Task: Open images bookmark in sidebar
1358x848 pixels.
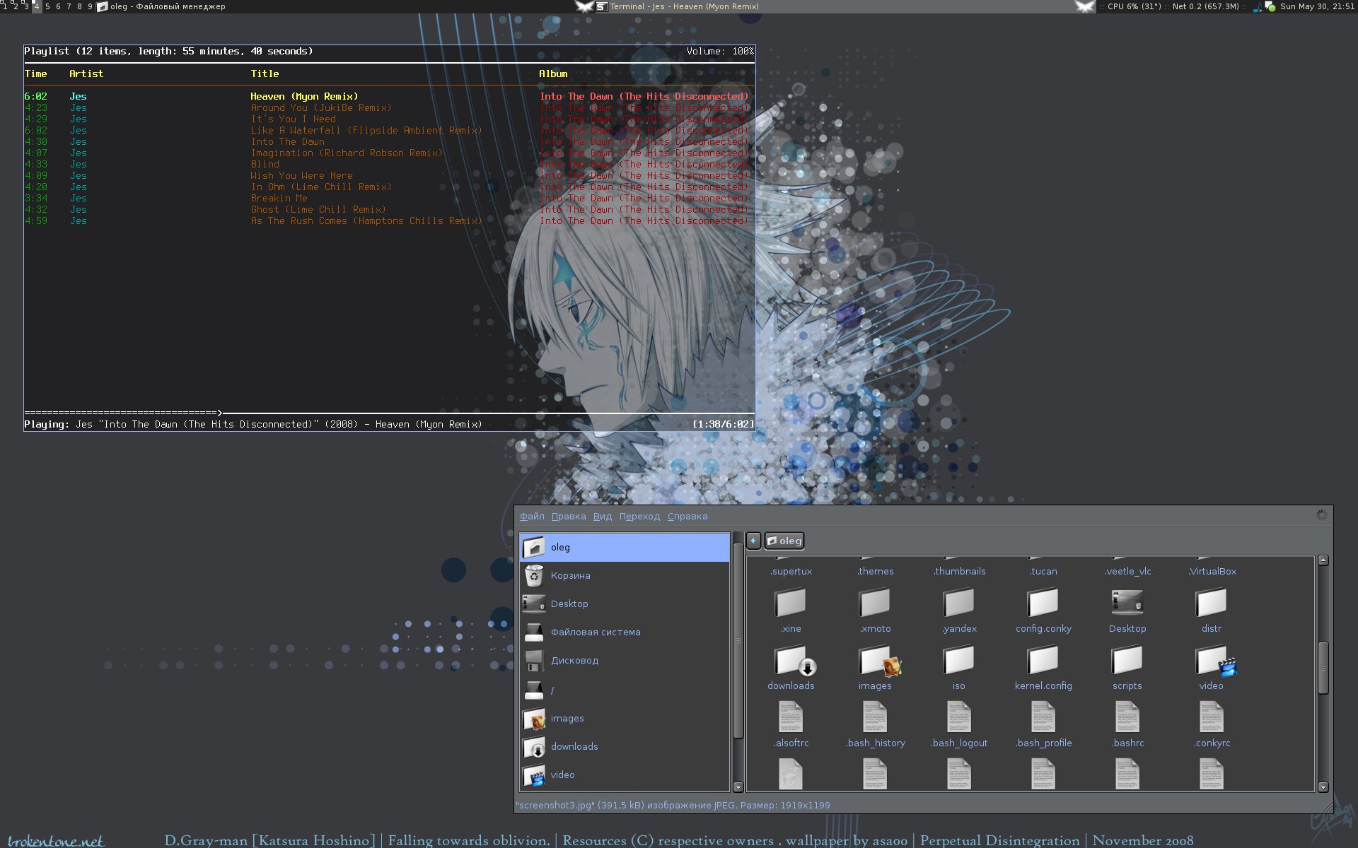Action: (625, 718)
